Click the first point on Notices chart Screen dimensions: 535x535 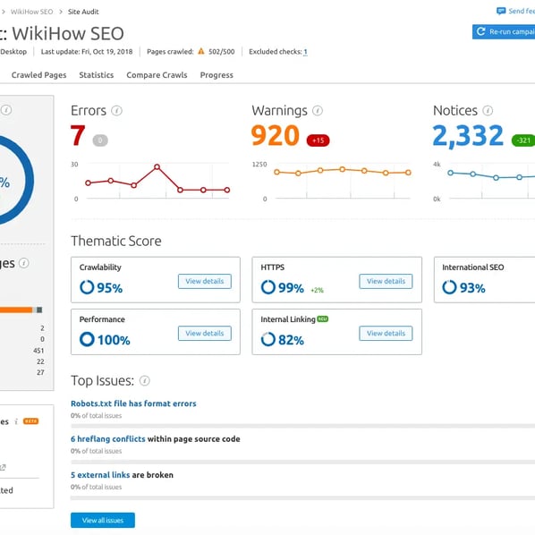click(x=450, y=173)
